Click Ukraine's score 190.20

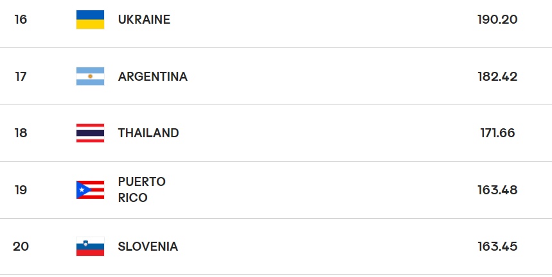497,20
